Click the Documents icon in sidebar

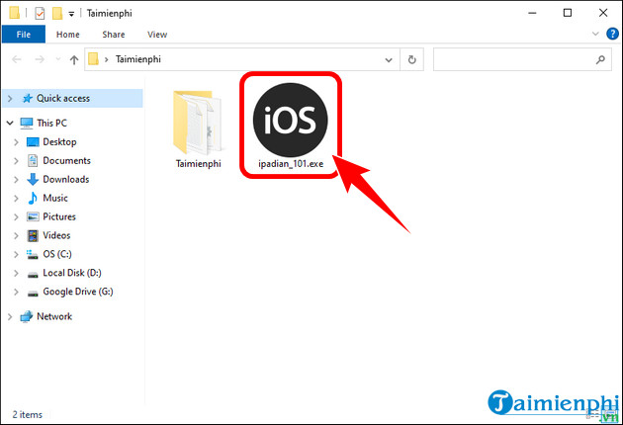[33, 160]
